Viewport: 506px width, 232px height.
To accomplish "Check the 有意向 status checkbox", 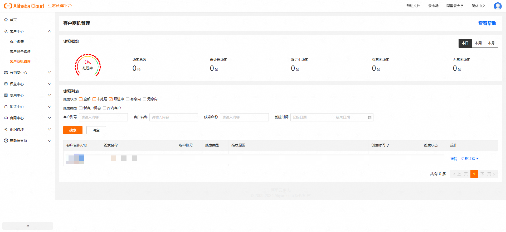I will [128, 99].
